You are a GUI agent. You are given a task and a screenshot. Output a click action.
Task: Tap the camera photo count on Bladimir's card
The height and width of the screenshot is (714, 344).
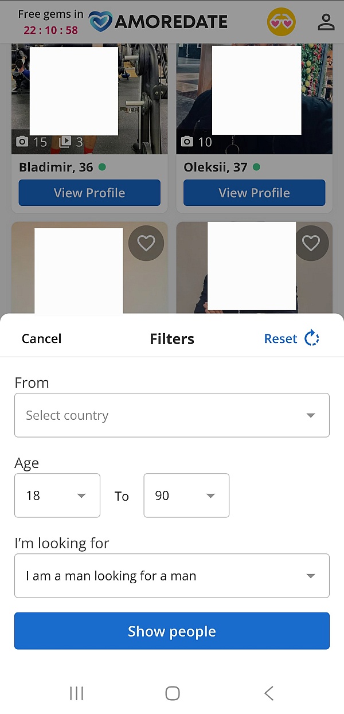click(x=32, y=142)
